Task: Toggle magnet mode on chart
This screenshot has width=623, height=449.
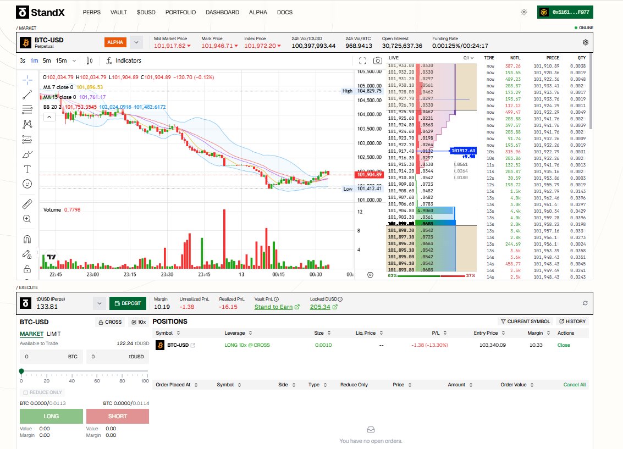Action: (27, 239)
